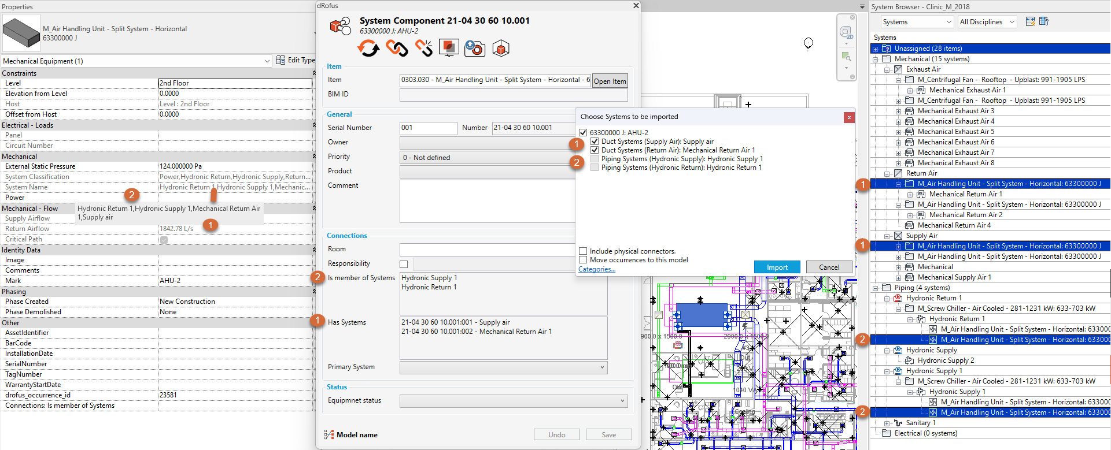Open the All Disciplines dropdown
Viewport: 1111px width, 450px height.
987,22
